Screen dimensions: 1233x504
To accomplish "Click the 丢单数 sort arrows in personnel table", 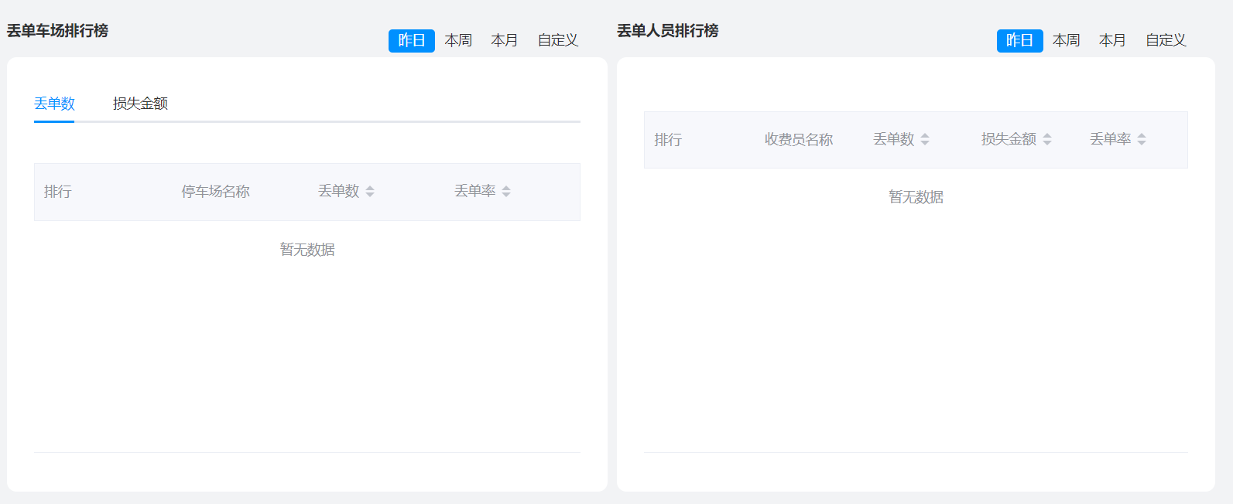I will 924,139.
